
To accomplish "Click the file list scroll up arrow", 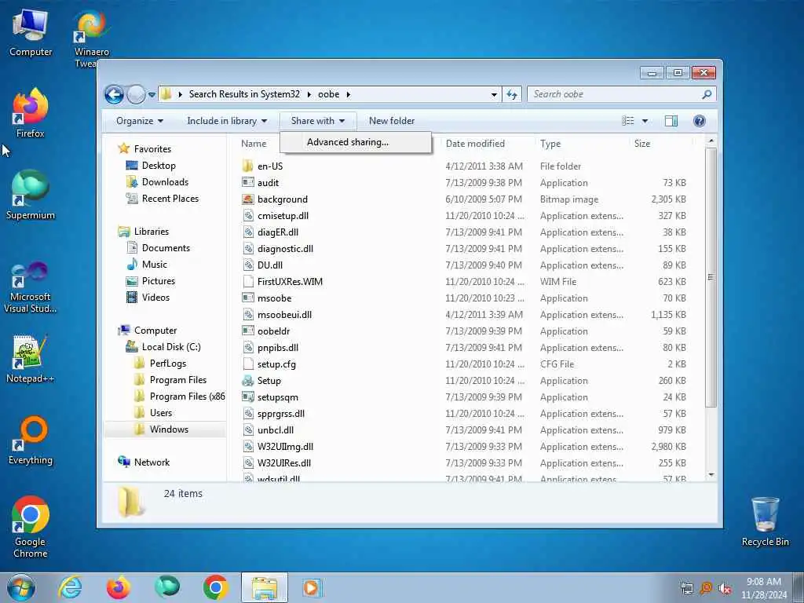I will [x=711, y=141].
